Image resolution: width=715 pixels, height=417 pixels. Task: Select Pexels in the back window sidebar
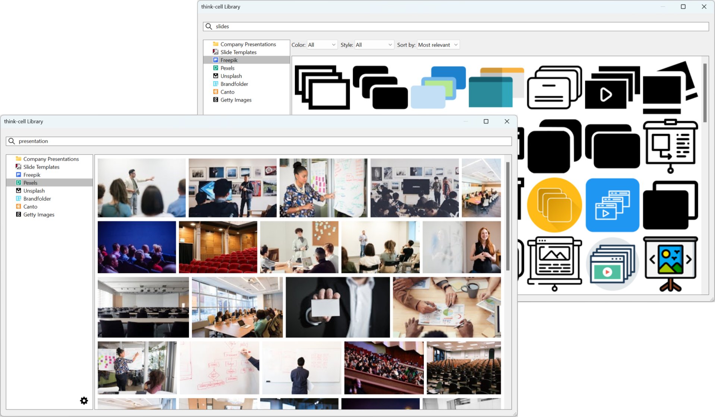tap(246, 68)
